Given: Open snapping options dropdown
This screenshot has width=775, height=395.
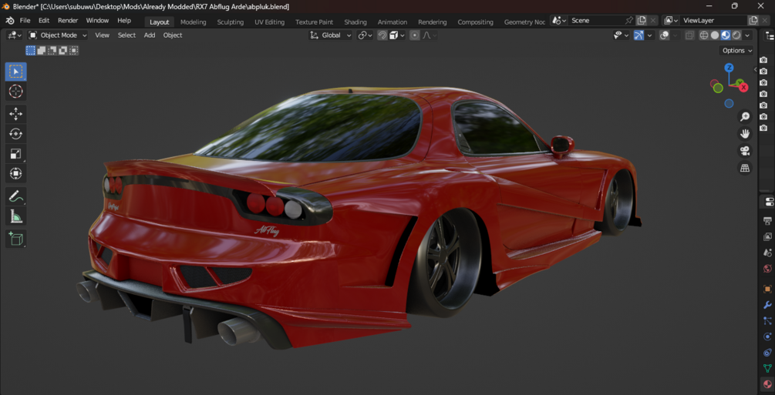Looking at the screenshot, I should point(397,35).
